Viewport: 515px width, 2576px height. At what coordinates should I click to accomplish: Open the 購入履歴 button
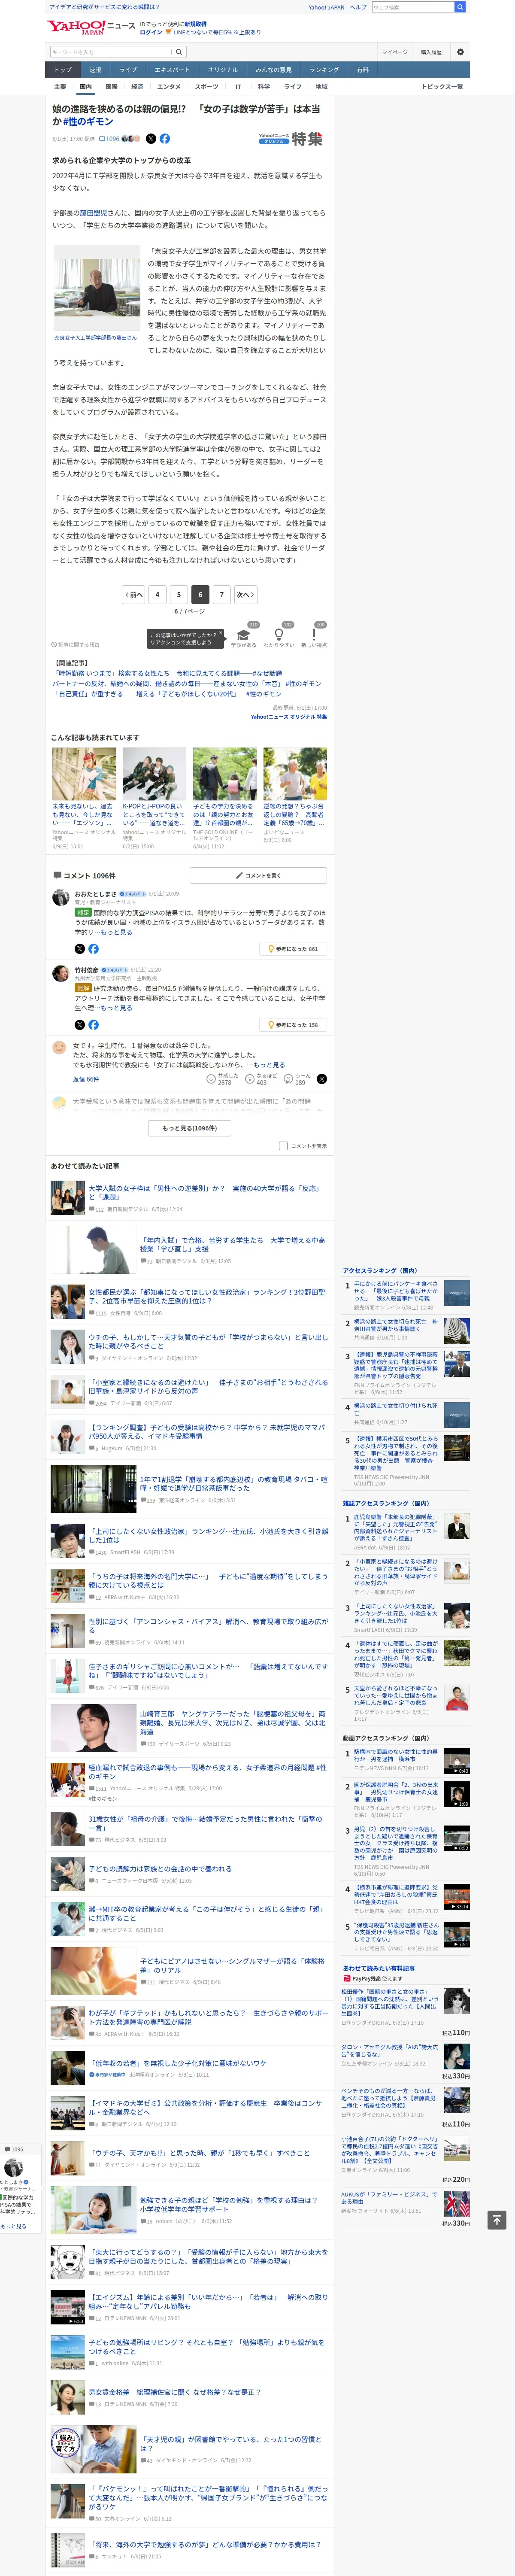(431, 52)
